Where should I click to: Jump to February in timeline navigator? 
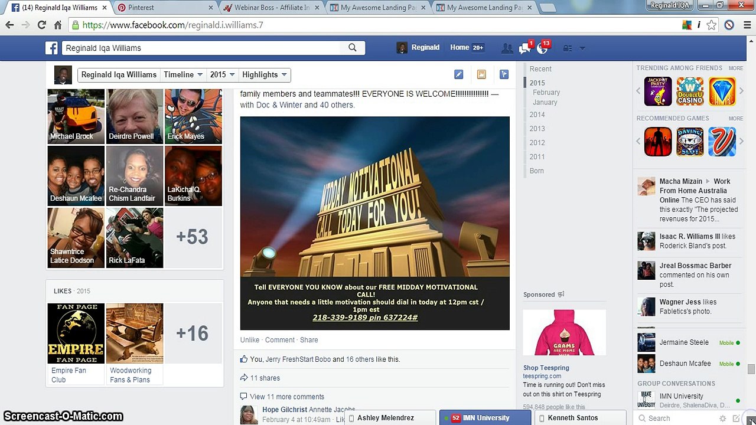[x=546, y=93]
